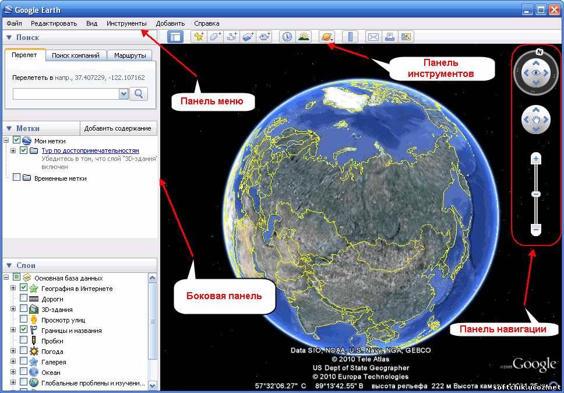Click the globe icon beside Океан
This screenshot has height=393, width=564.
click(x=33, y=372)
